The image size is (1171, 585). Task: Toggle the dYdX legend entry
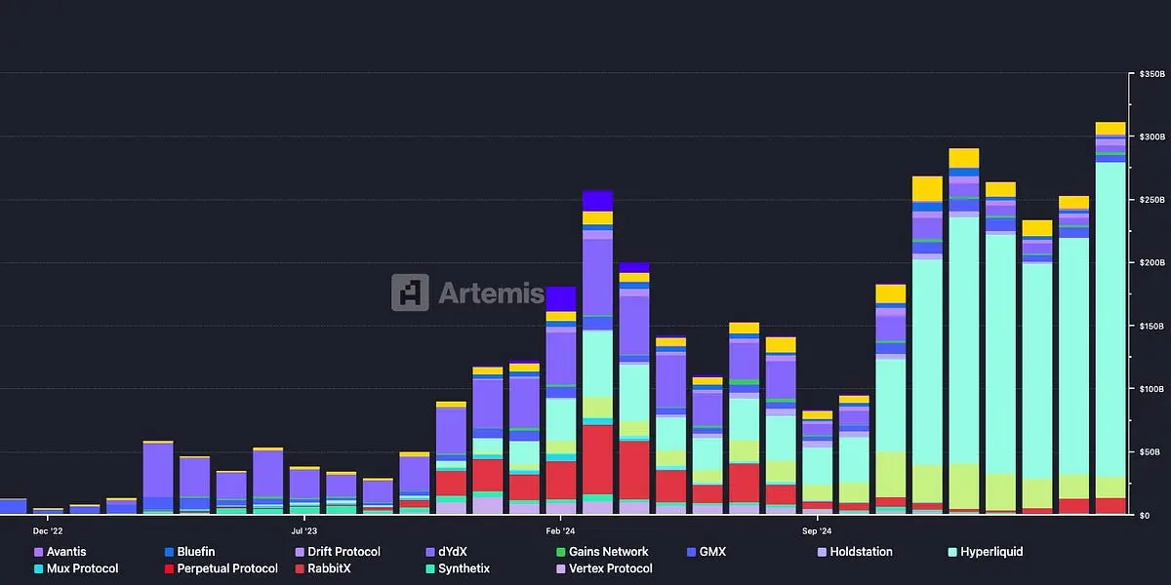point(447,552)
